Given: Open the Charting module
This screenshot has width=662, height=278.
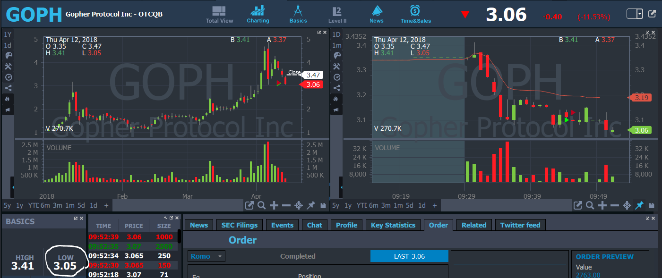Looking at the screenshot, I should (258, 14).
